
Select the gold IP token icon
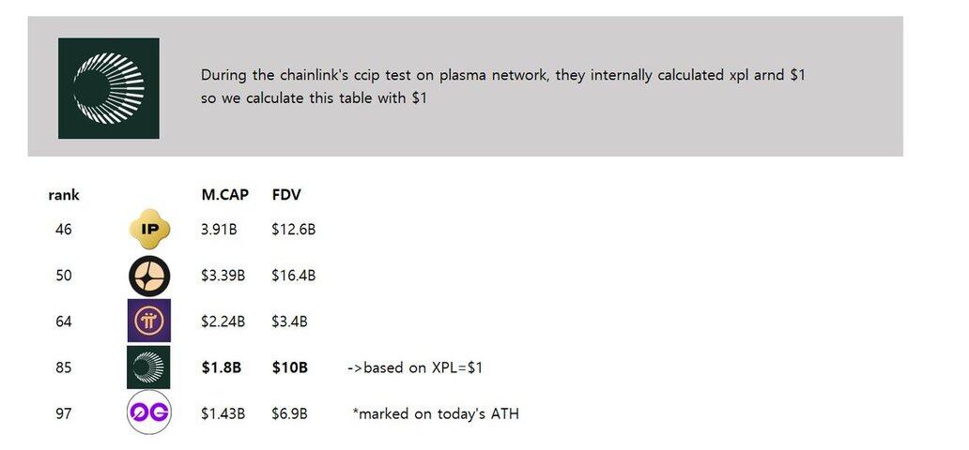(x=149, y=229)
